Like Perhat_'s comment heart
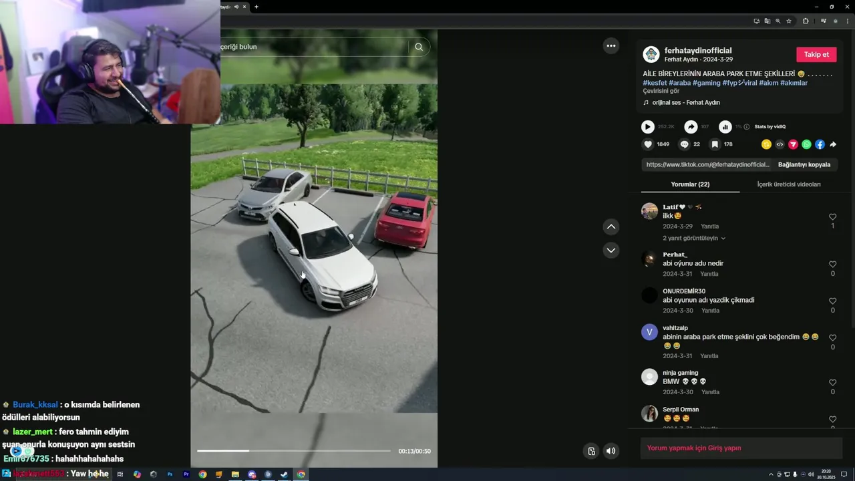Image resolution: width=855 pixels, height=481 pixels. pos(832,265)
